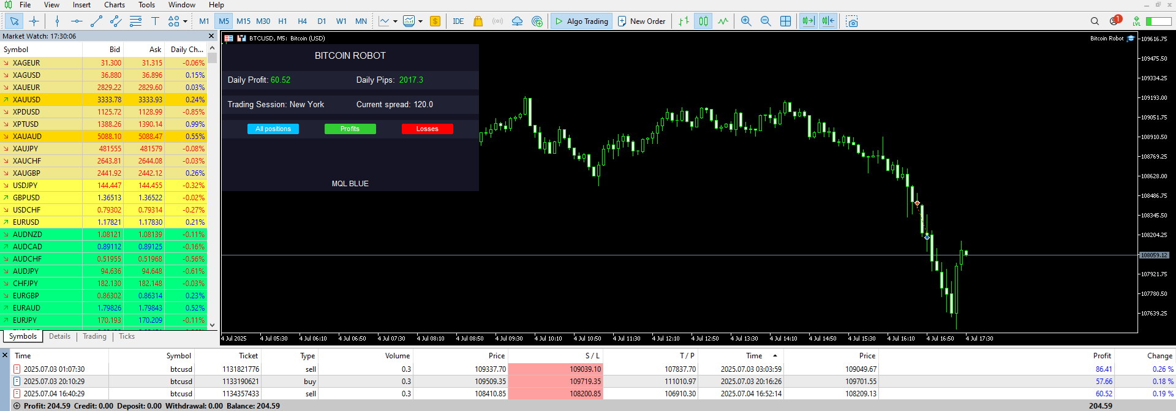The width and height of the screenshot is (1176, 411).
Task: Toggle chart auto-scroll to latest bar
Action: click(x=809, y=21)
